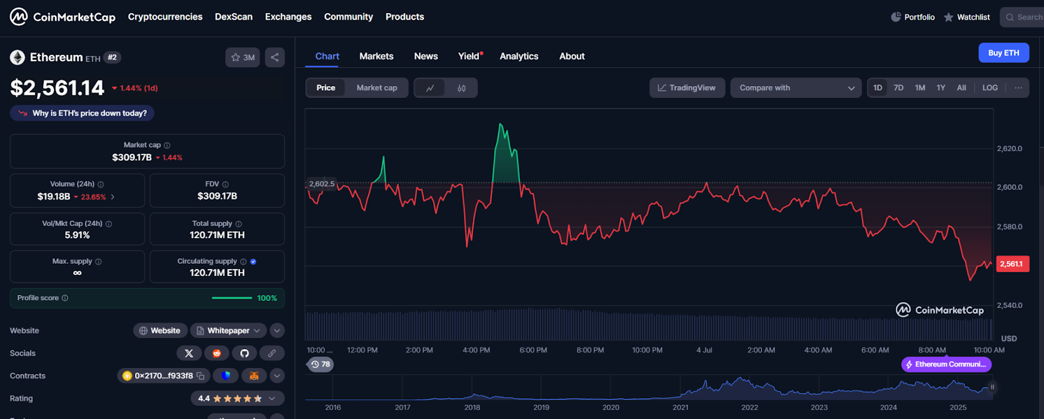Add Ethereum to watchlist (3M star)
Image resolution: width=1044 pixels, height=419 pixels.
click(x=243, y=57)
